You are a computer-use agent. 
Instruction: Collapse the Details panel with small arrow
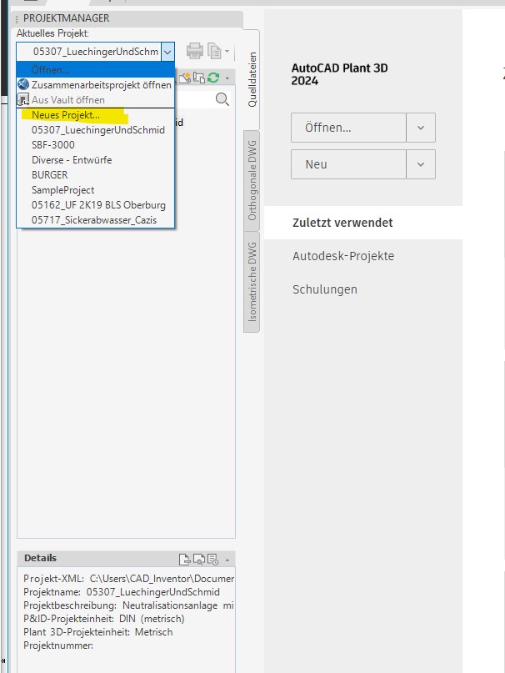(227, 560)
